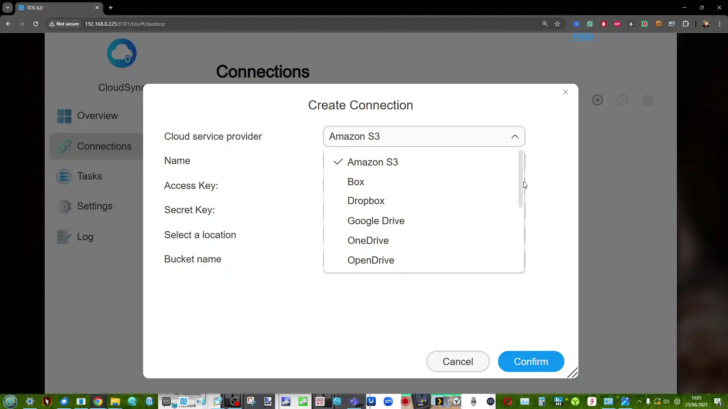
Task: Bookmark this page with the star
Action: point(557,24)
